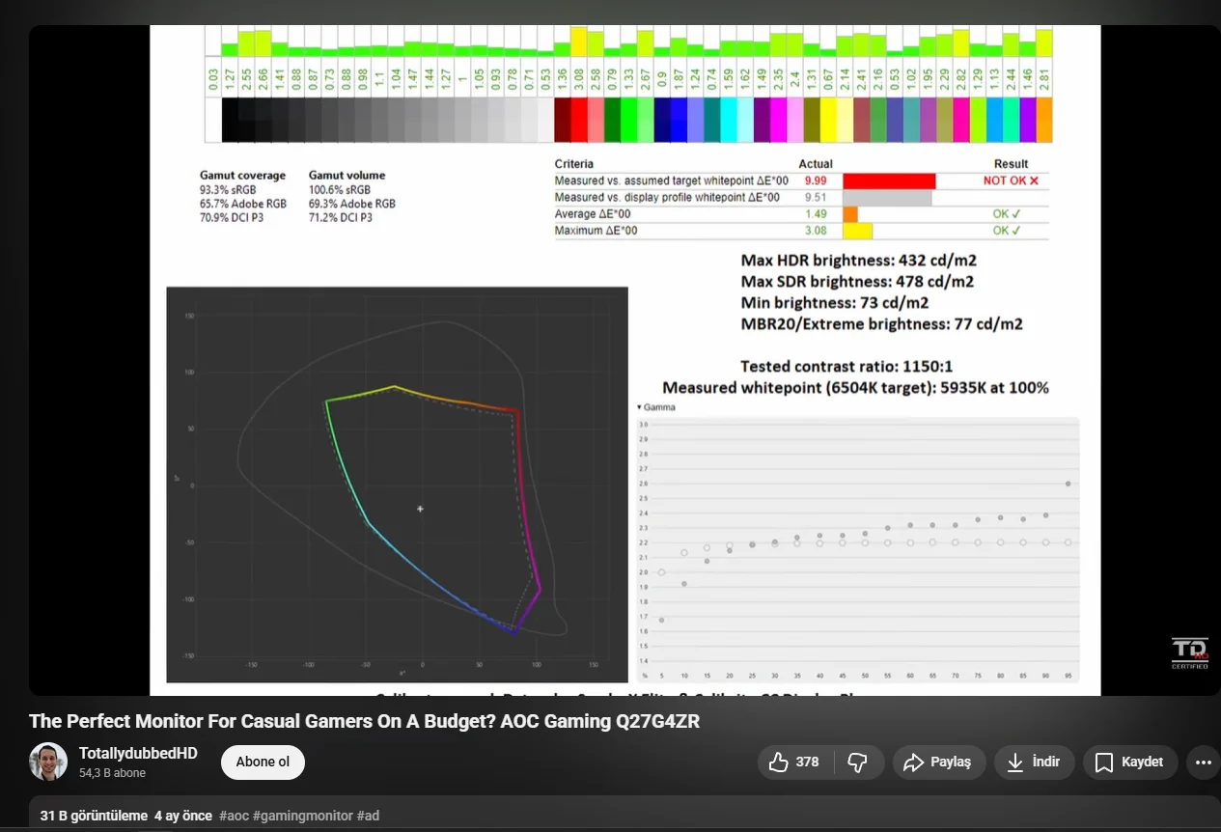Click the red bar in the whitepoint row
This screenshot has width=1221, height=832.
(889, 180)
